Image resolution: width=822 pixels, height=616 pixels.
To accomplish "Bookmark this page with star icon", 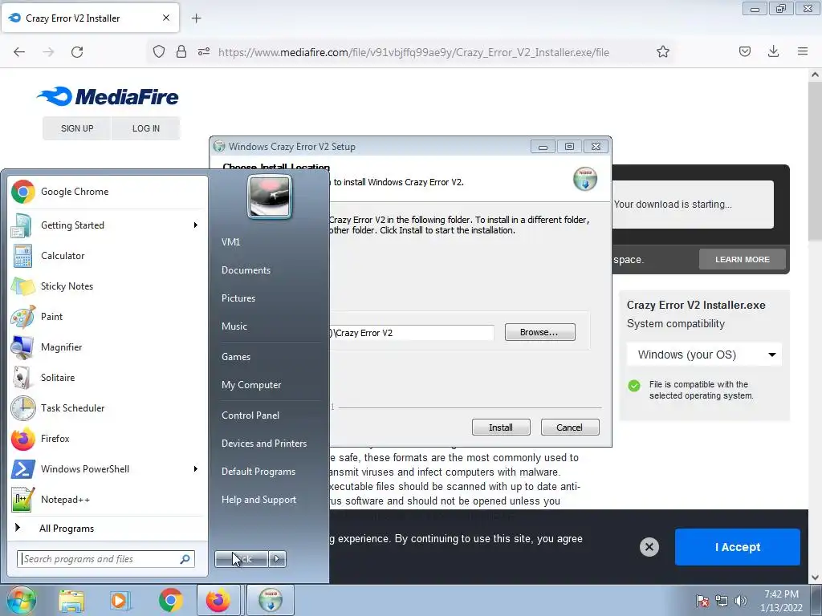I will click(663, 52).
